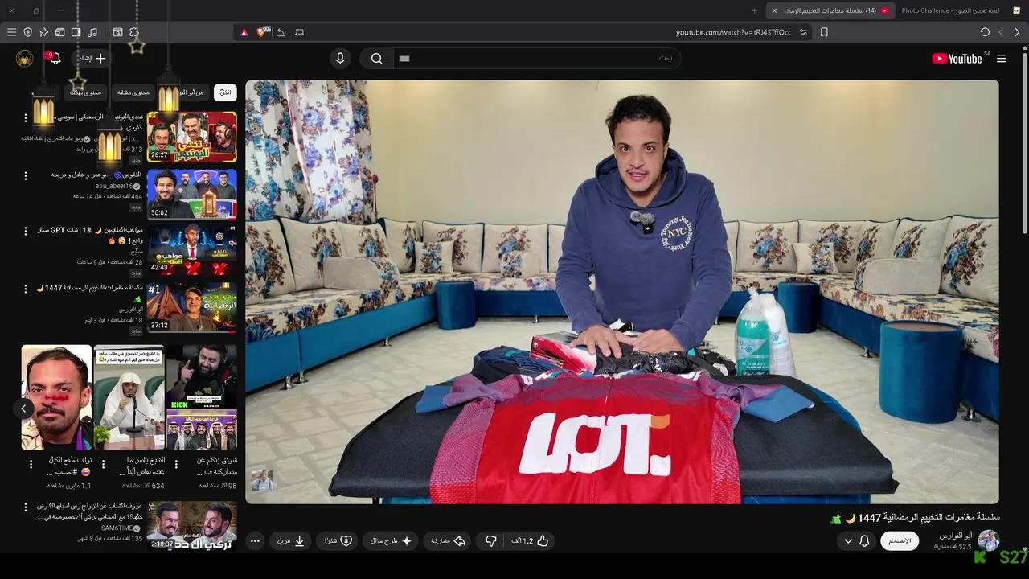Open options menu for the 26:27 video
The height and width of the screenshot is (579, 1029).
(x=25, y=118)
